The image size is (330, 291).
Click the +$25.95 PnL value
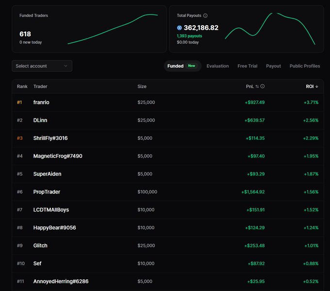pyautogui.click(x=256, y=281)
